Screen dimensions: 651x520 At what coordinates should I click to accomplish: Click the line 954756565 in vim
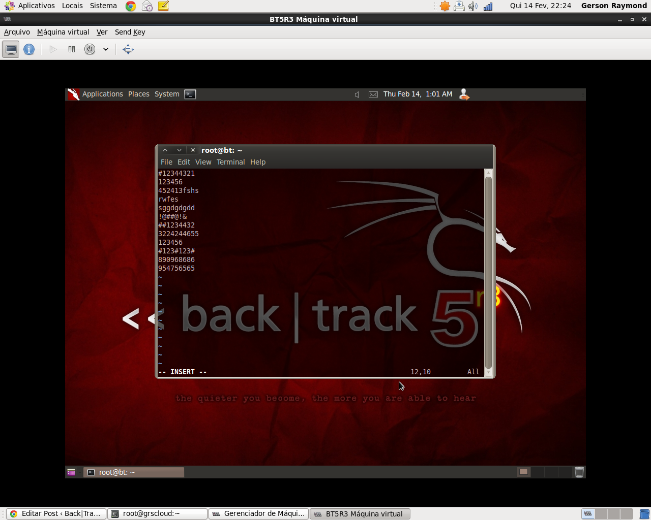[x=176, y=268]
